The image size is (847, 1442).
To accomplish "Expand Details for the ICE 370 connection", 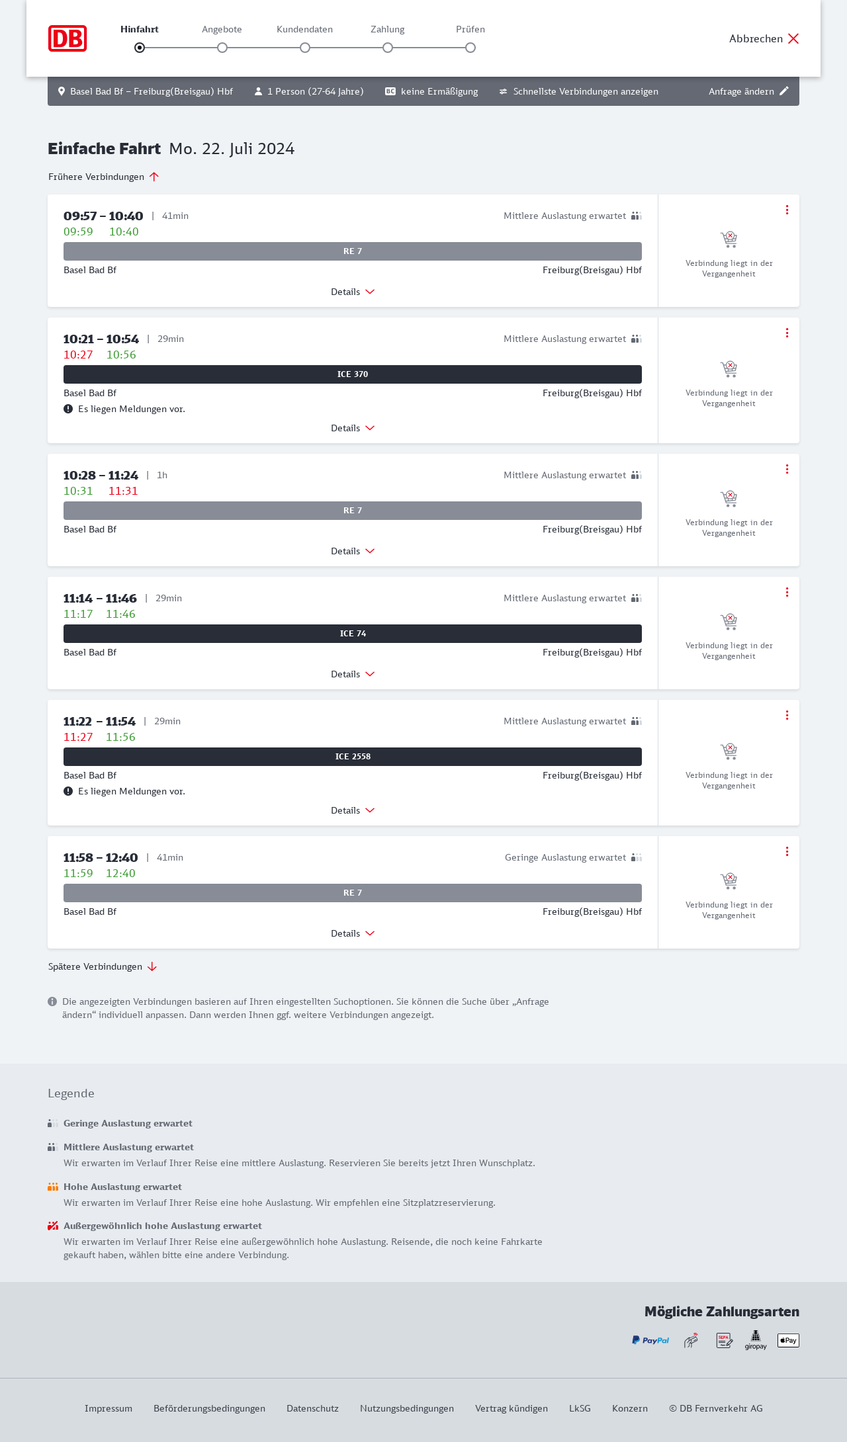I will pyautogui.click(x=353, y=428).
